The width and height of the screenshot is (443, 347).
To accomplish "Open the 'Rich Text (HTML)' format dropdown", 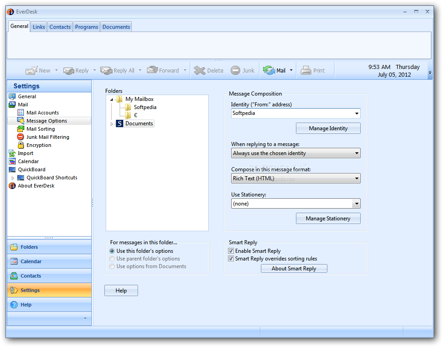I will (296, 178).
